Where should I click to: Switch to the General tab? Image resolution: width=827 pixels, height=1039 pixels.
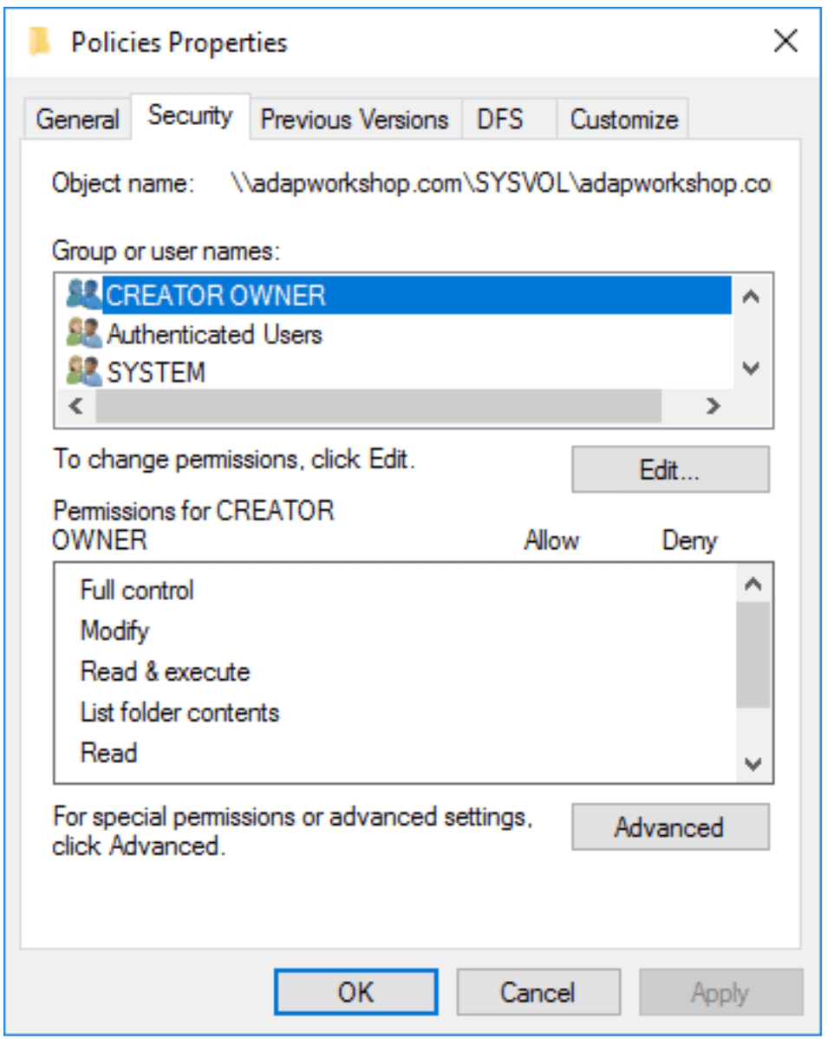tap(77, 119)
